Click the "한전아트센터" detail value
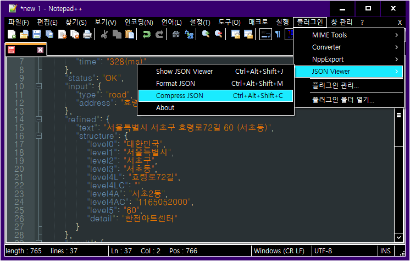This screenshot has height=261, width=410. point(150,218)
